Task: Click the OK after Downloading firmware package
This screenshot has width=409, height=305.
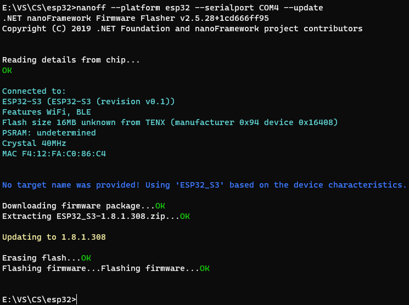Action: pos(160,206)
